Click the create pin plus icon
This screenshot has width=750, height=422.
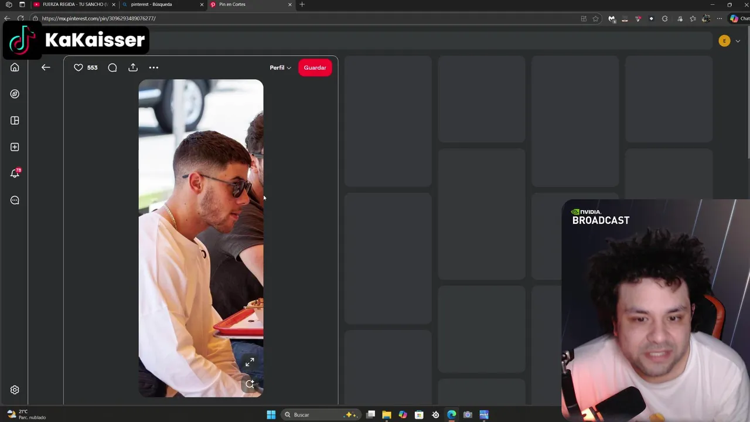[x=15, y=147]
